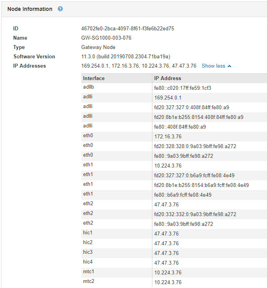
Task: Select the hic4 interface cell
Action: pos(88,262)
